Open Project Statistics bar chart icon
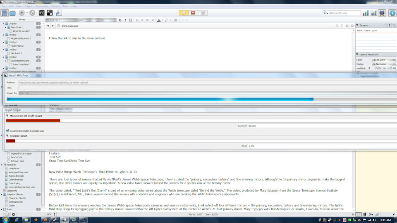This screenshot has width=397, height=223. coord(365,13)
